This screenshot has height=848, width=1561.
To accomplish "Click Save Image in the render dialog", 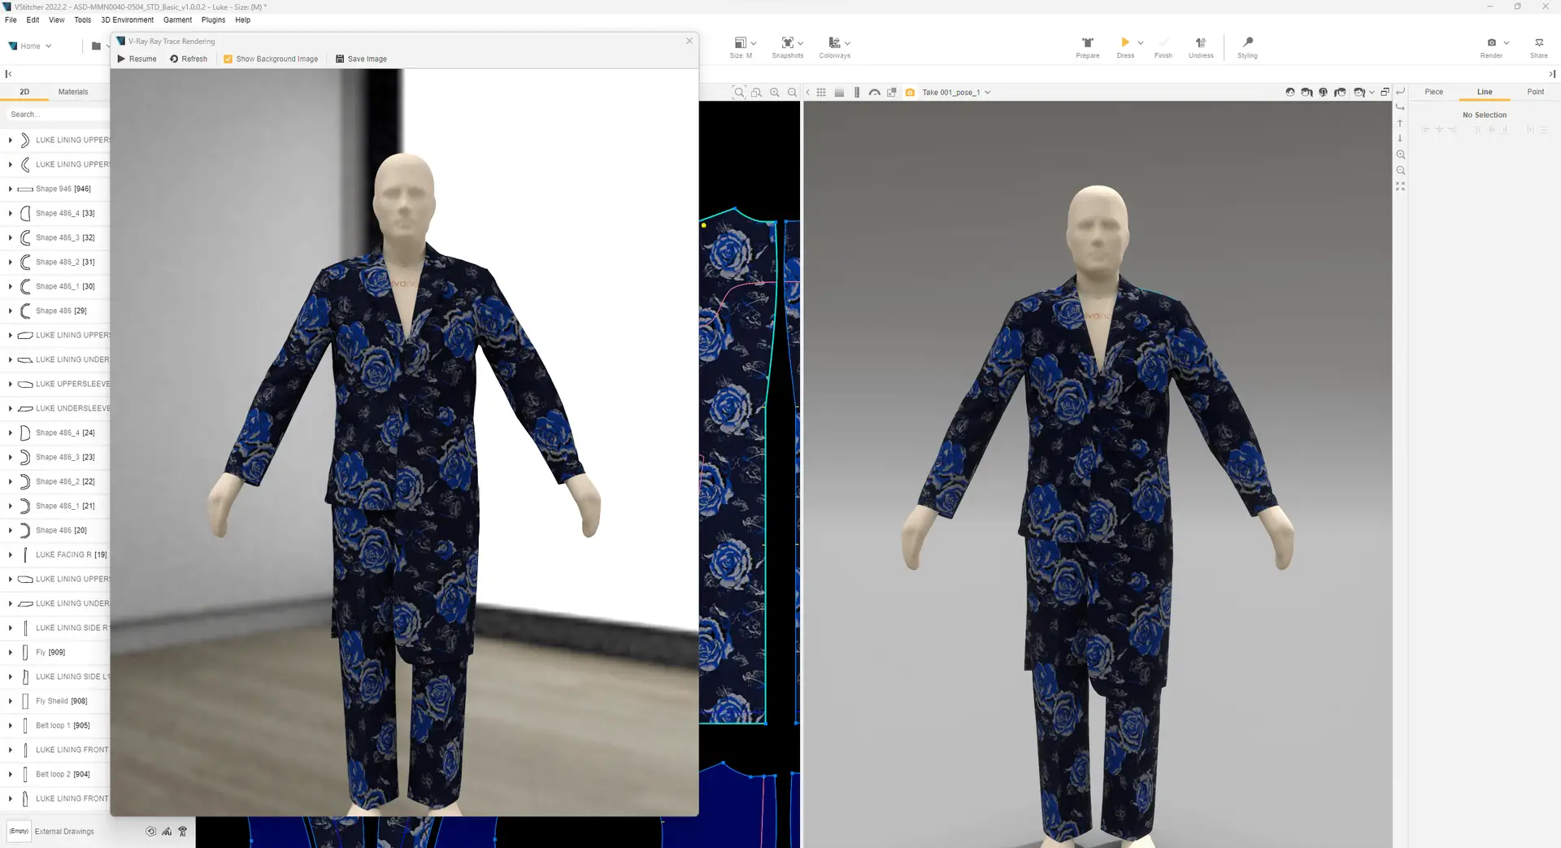I will coord(362,59).
